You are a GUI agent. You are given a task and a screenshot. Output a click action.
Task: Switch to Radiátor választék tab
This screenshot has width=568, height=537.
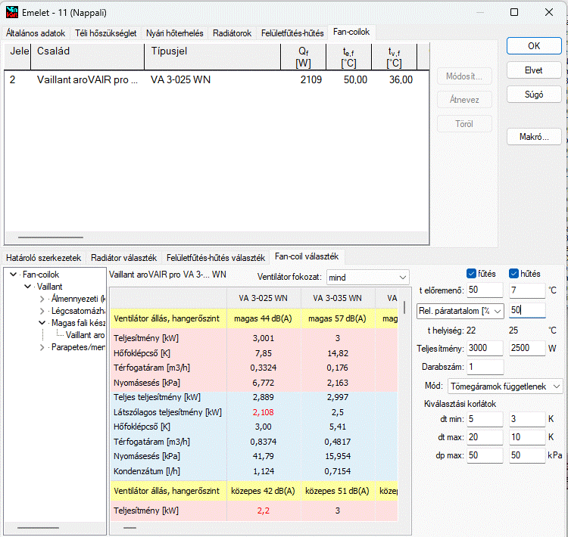tap(124, 258)
